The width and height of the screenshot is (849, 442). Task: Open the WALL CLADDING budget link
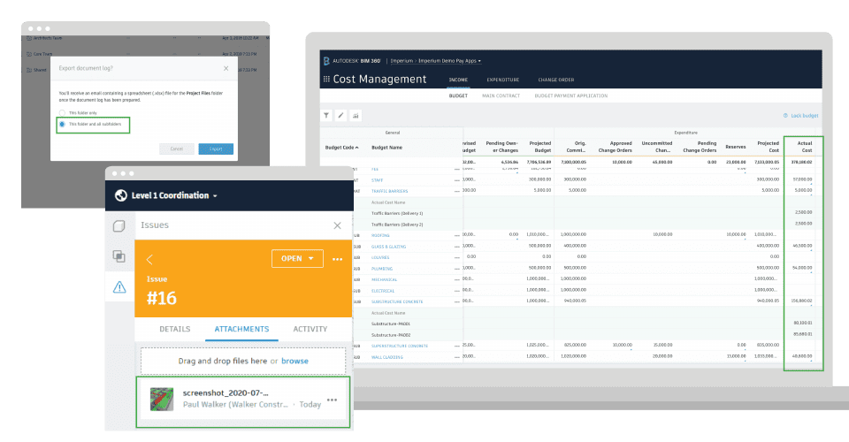coord(387,357)
